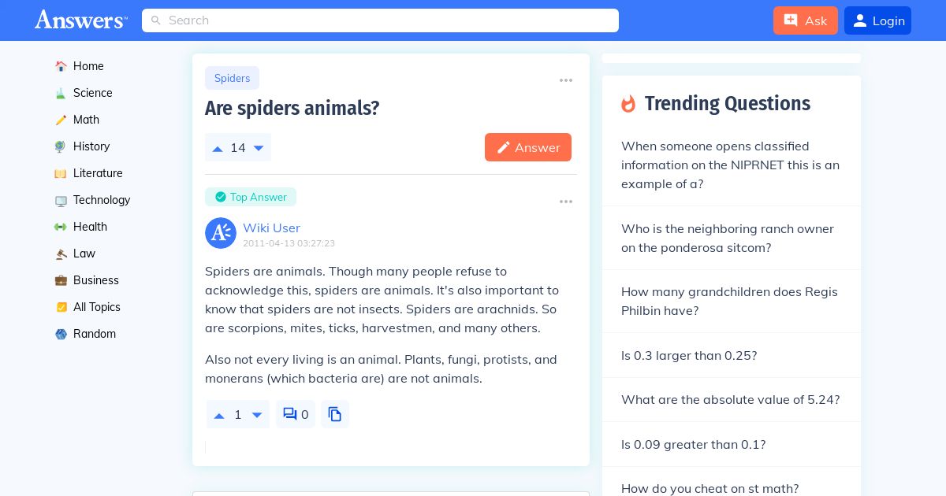Upvote the Wiki User answer
This screenshot has height=496, width=946.
(x=219, y=415)
